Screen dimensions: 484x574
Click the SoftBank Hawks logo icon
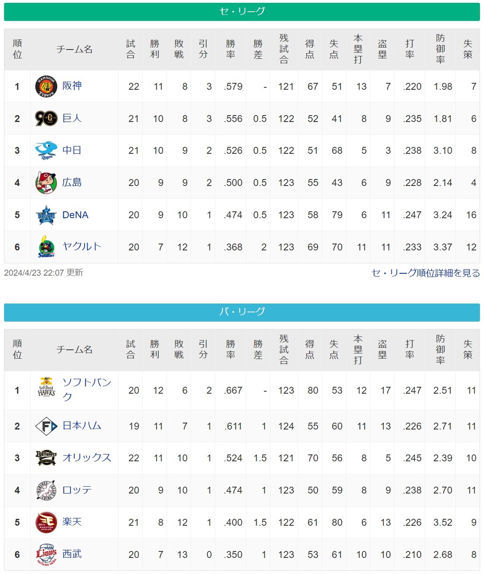pyautogui.click(x=46, y=387)
